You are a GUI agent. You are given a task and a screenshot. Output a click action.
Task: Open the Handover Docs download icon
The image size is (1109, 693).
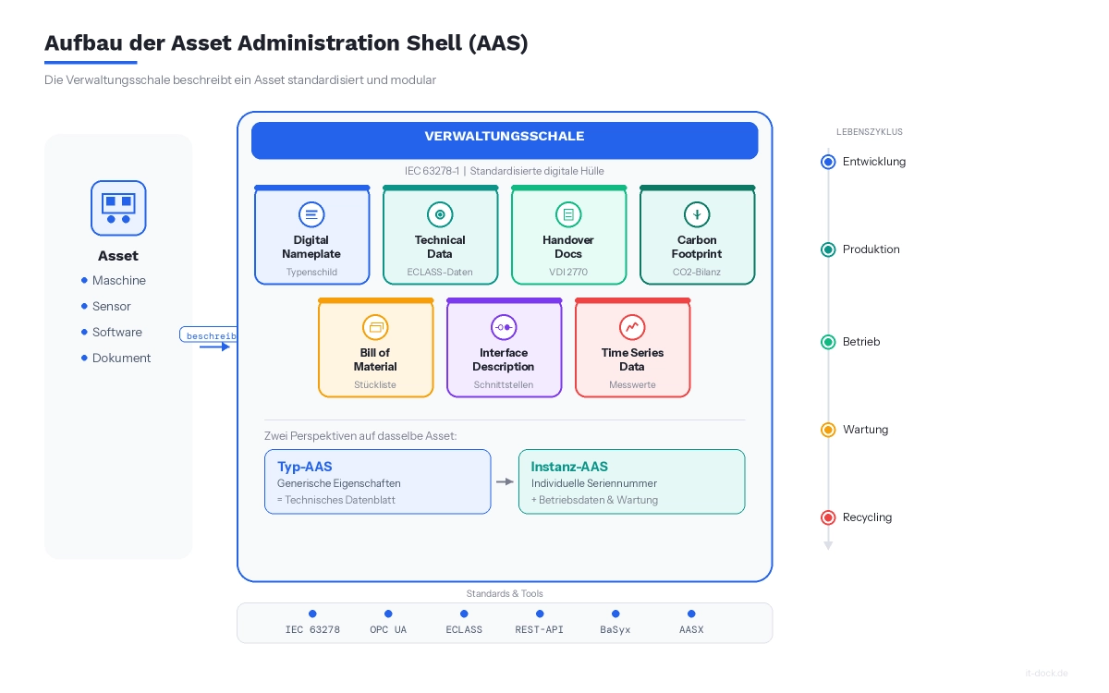(567, 213)
